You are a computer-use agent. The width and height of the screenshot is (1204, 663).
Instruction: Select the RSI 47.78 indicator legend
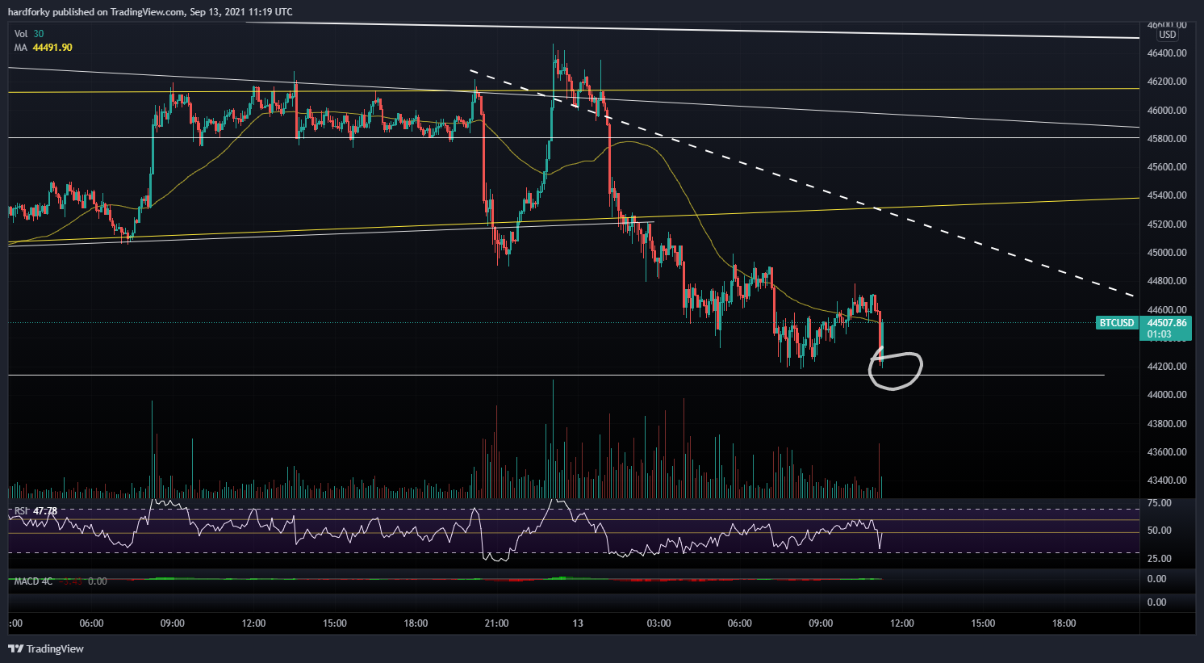[36, 511]
